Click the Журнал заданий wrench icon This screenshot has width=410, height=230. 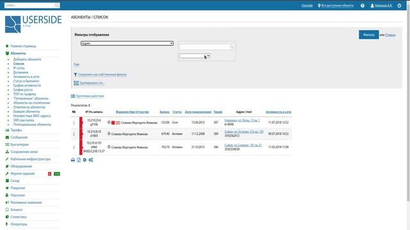tap(7, 173)
